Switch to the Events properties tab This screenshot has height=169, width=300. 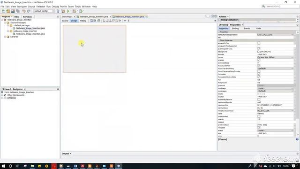[x=247, y=28]
